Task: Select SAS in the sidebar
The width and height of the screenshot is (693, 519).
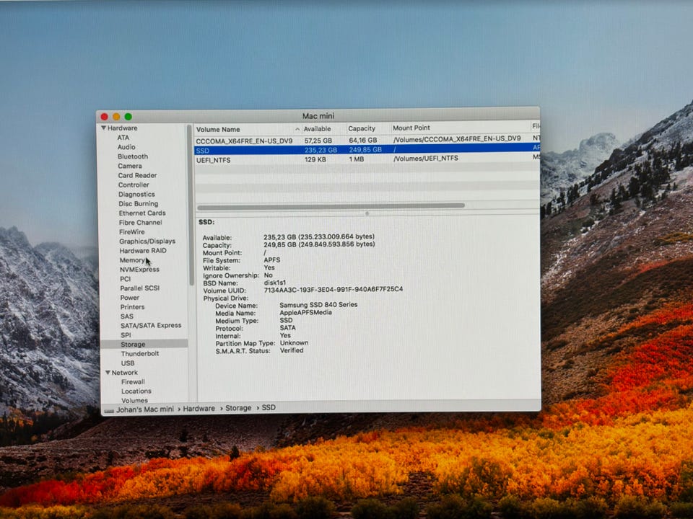Action: (x=127, y=316)
